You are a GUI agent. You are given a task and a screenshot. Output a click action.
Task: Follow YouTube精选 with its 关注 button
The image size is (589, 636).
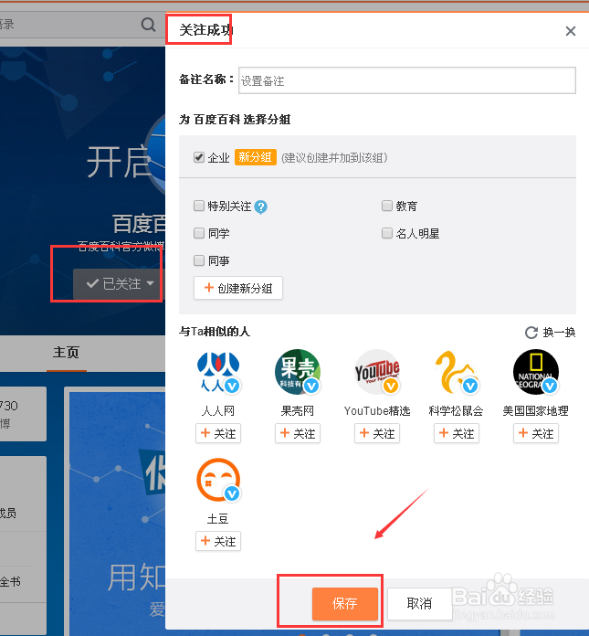377,433
